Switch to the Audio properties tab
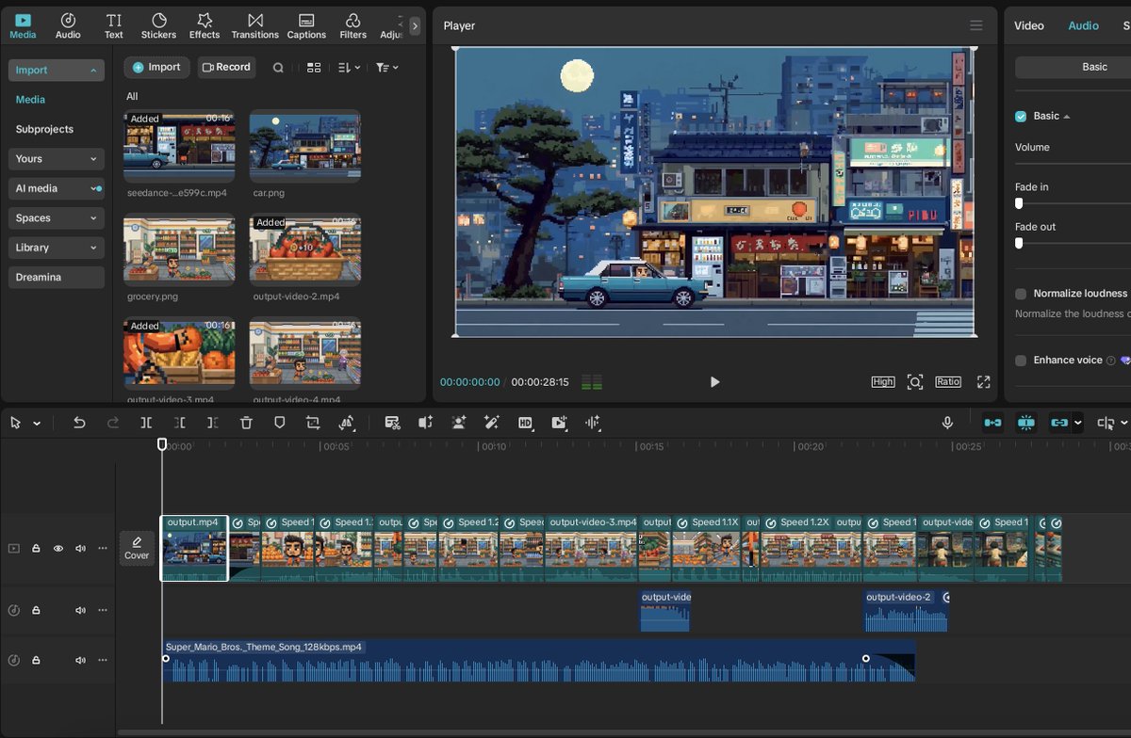Screen dimensions: 1131x738 (x=1083, y=25)
